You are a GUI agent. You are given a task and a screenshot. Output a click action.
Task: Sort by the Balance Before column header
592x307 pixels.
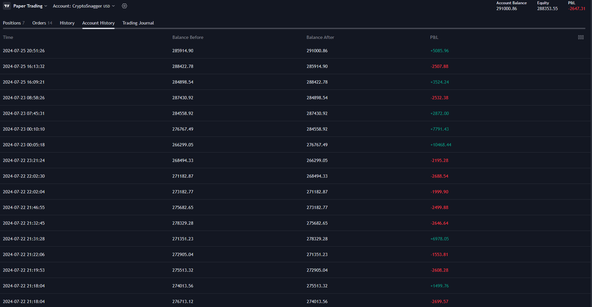(187, 37)
